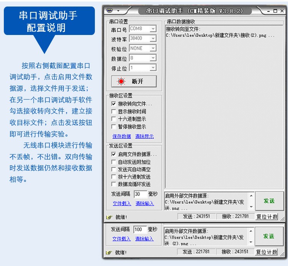This screenshot has width=288, height=266.
Task: Open the title bar dropdown arrow menu
Action: tap(118, 11)
